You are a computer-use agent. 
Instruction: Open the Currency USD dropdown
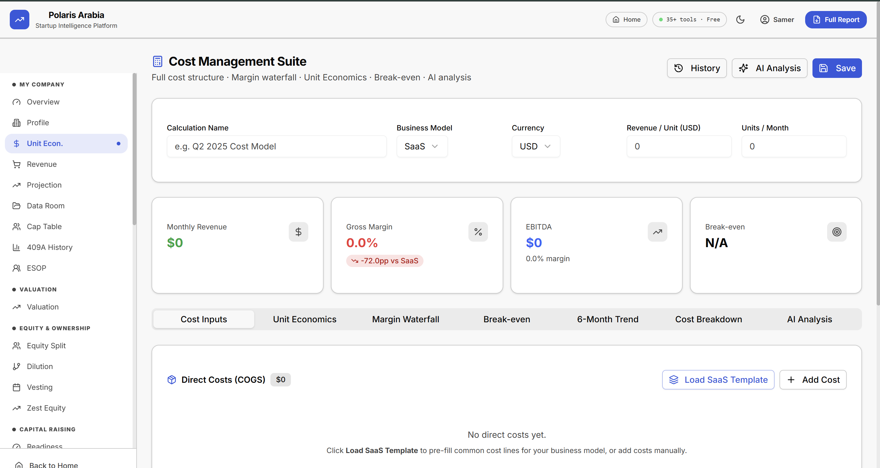[x=535, y=146]
